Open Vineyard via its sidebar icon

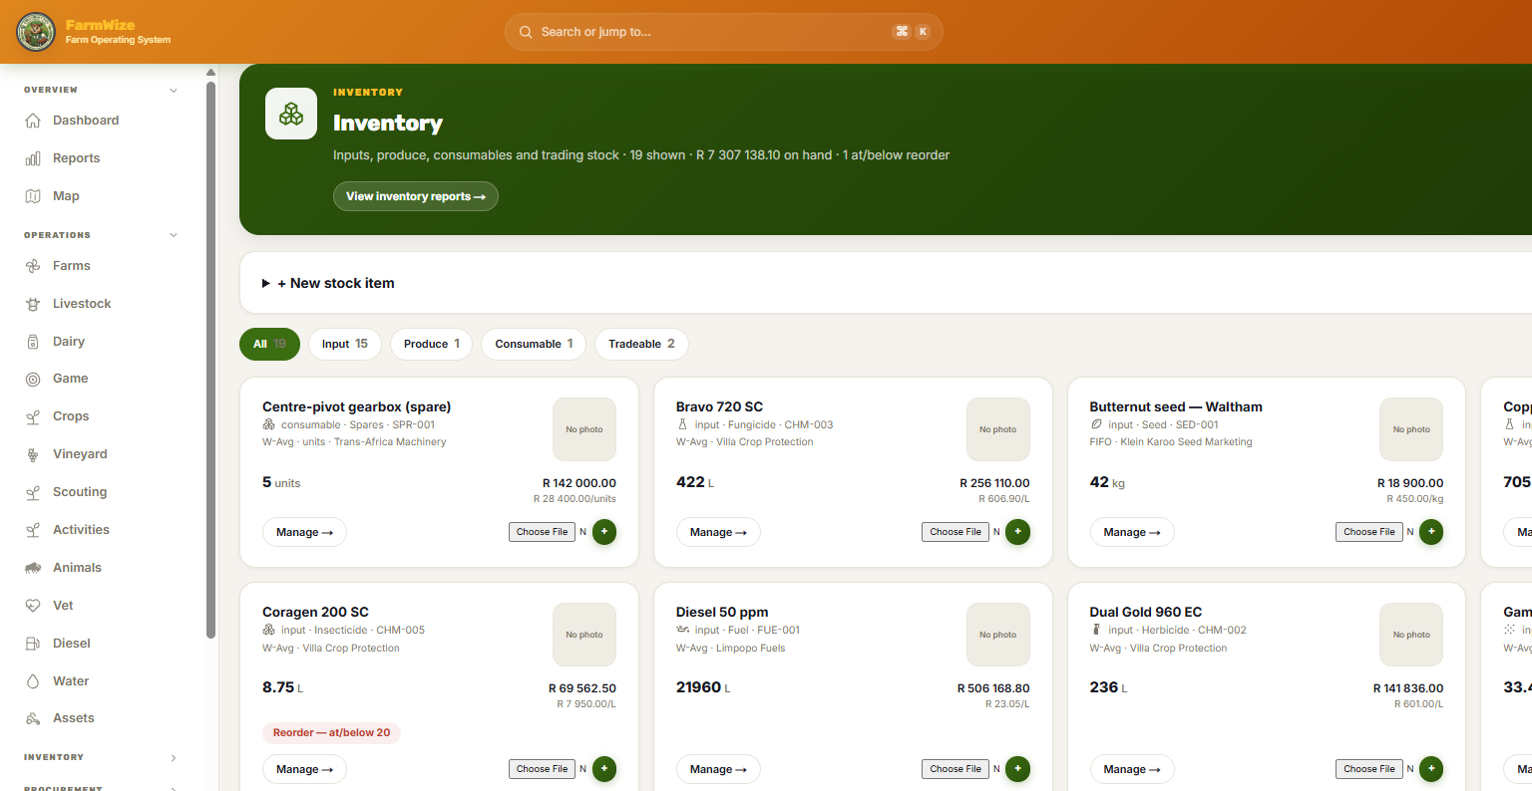click(x=33, y=454)
